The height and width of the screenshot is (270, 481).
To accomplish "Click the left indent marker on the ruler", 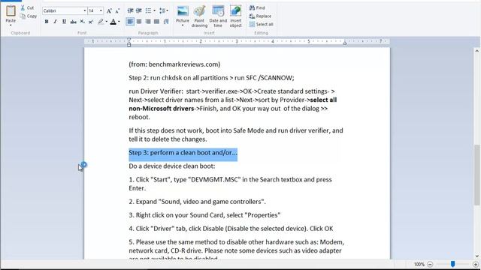I will pos(129,42).
